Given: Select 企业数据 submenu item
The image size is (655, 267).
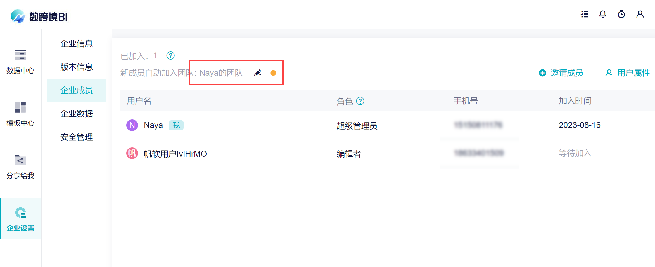Looking at the screenshot, I should pos(77,114).
